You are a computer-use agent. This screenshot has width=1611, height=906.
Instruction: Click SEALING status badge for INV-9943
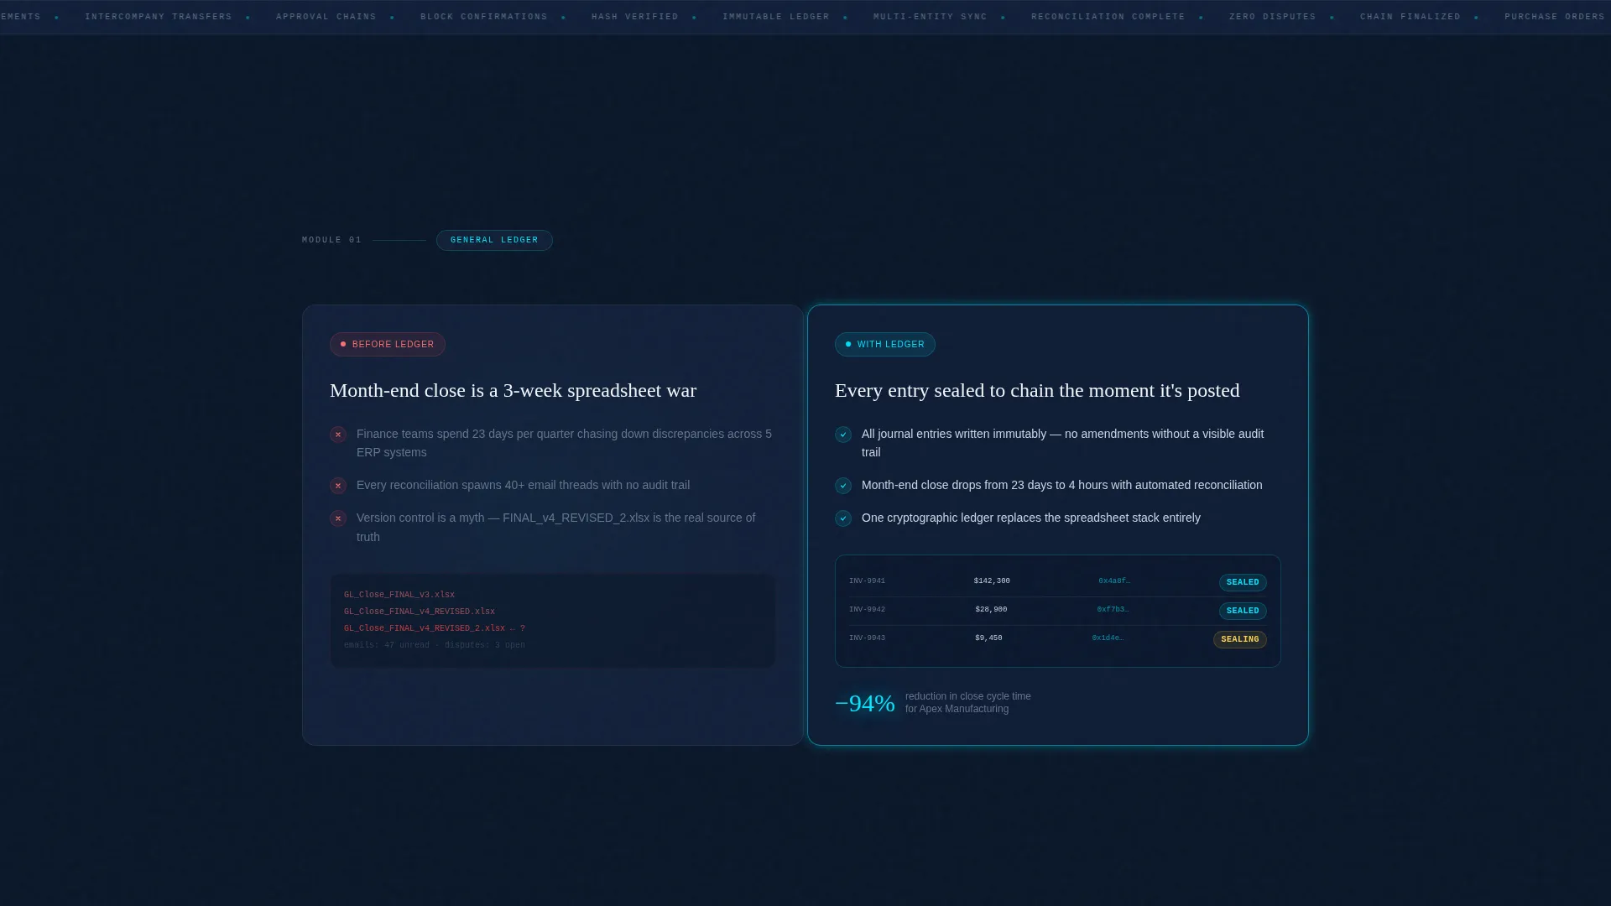click(1240, 639)
